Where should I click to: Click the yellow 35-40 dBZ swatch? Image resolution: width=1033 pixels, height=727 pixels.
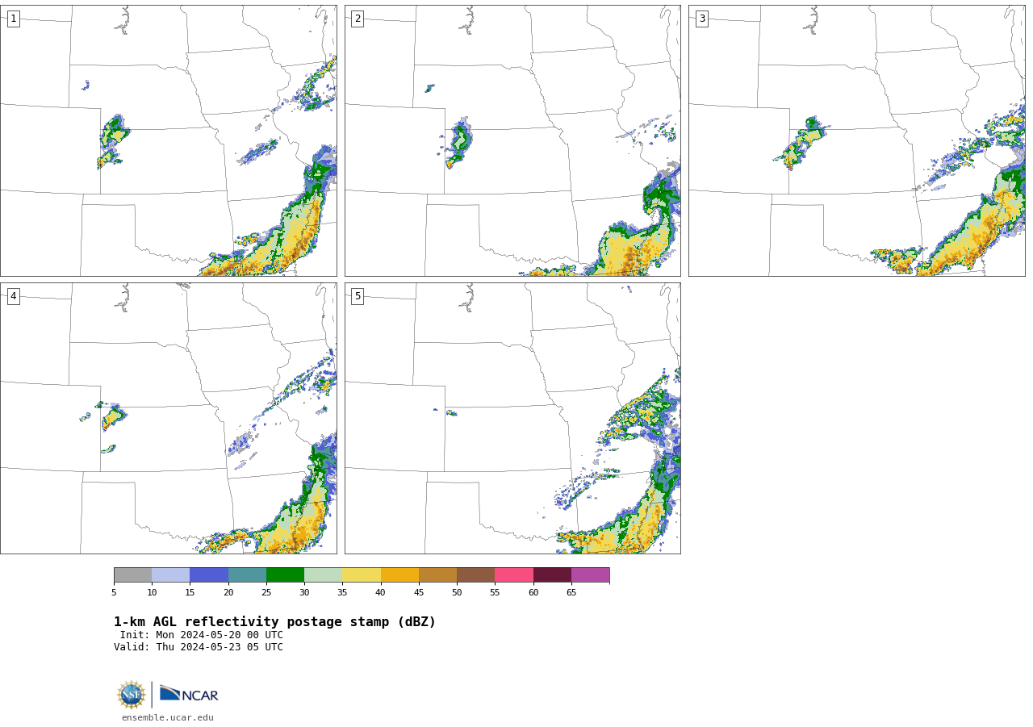coord(362,575)
